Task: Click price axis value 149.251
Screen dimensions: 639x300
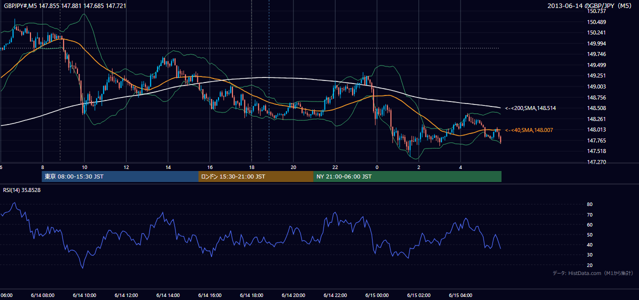Action: 596,75
